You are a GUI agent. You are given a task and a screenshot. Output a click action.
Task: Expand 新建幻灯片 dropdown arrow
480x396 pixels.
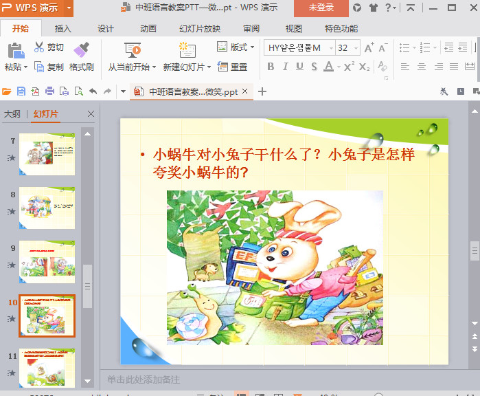coord(209,67)
